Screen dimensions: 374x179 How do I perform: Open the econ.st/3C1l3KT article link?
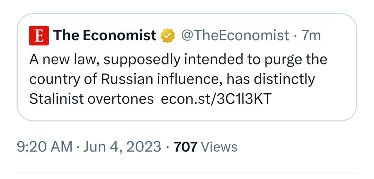click(216, 99)
